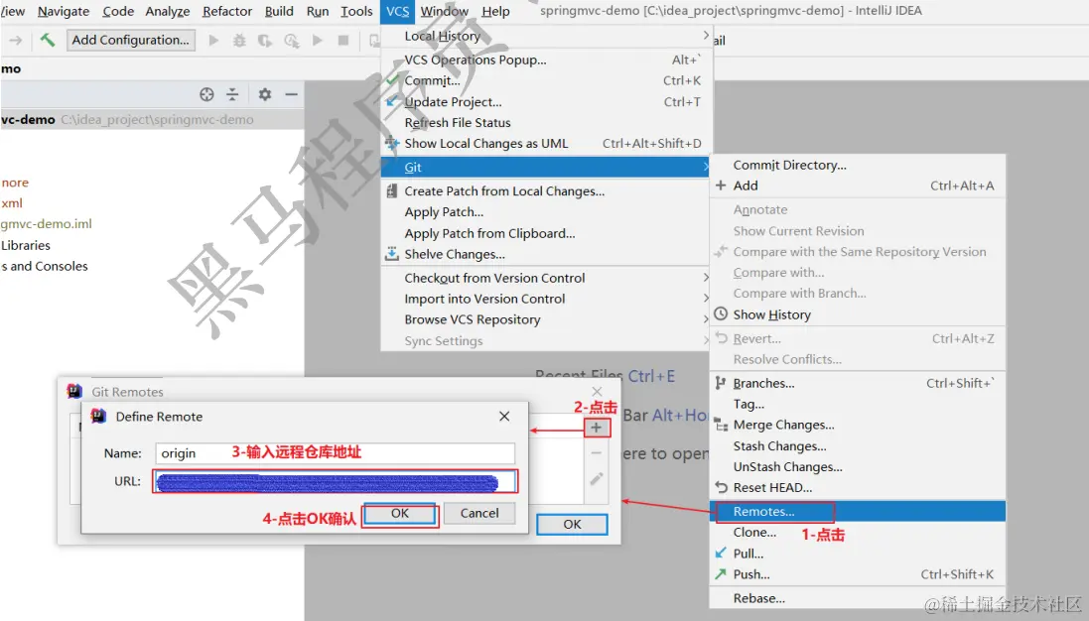The image size is (1089, 621).
Task: Select Commit in VCS menu
Action: [546, 80]
